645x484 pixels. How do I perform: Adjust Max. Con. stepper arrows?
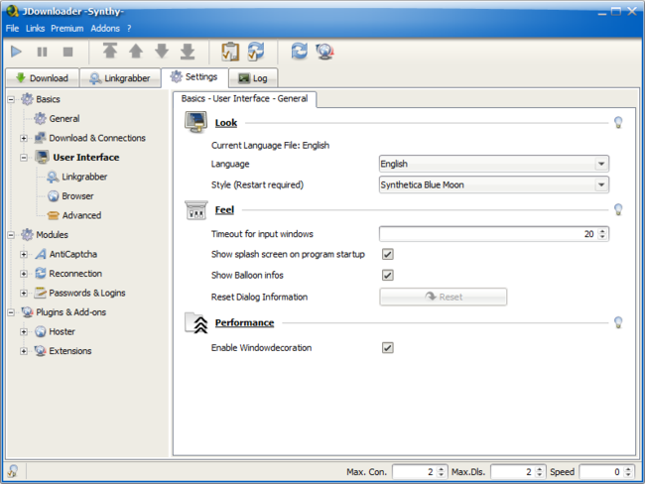441,472
